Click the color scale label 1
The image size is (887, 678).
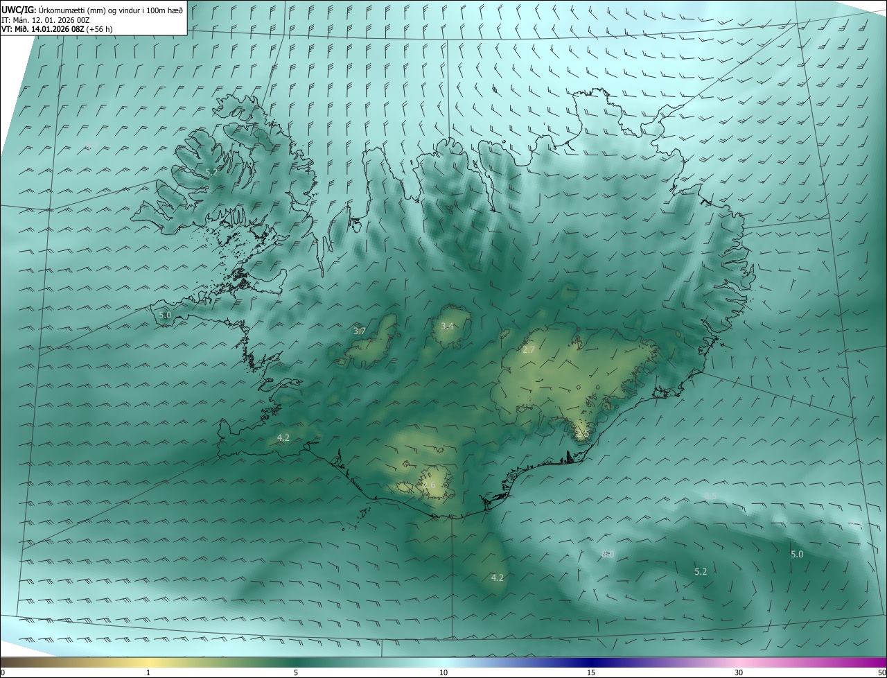click(x=148, y=672)
